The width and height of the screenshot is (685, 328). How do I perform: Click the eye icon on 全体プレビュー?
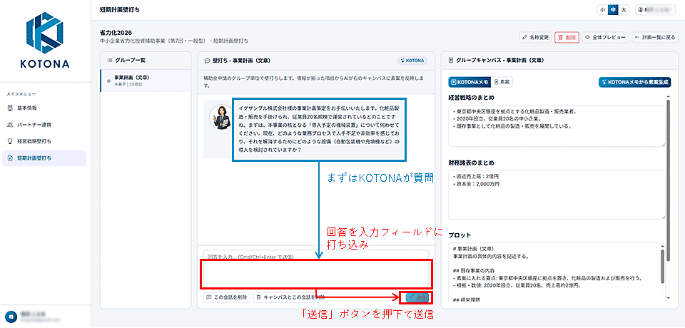(587, 38)
